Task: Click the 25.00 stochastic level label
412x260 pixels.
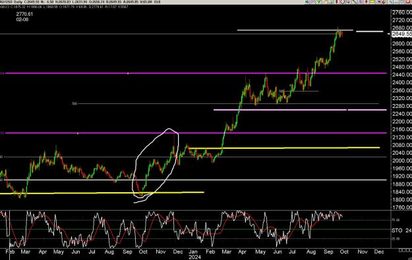Action: pos(396,239)
